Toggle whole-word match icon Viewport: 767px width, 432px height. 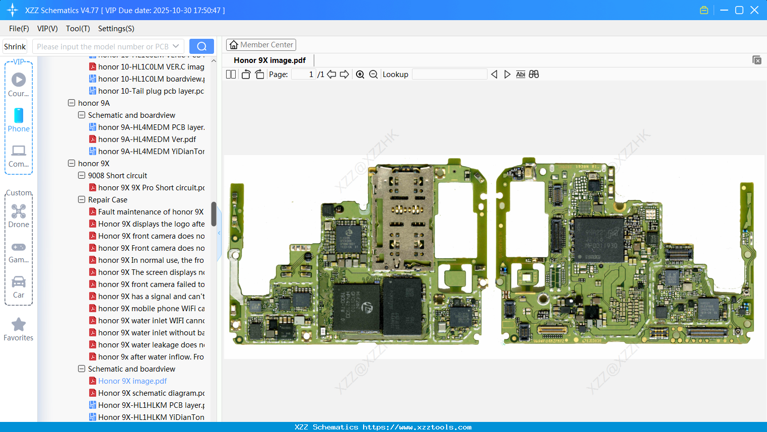click(x=521, y=75)
